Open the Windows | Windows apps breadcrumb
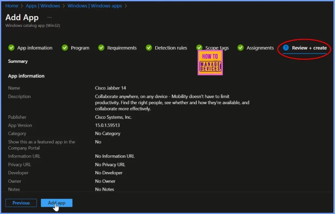 [95, 6]
